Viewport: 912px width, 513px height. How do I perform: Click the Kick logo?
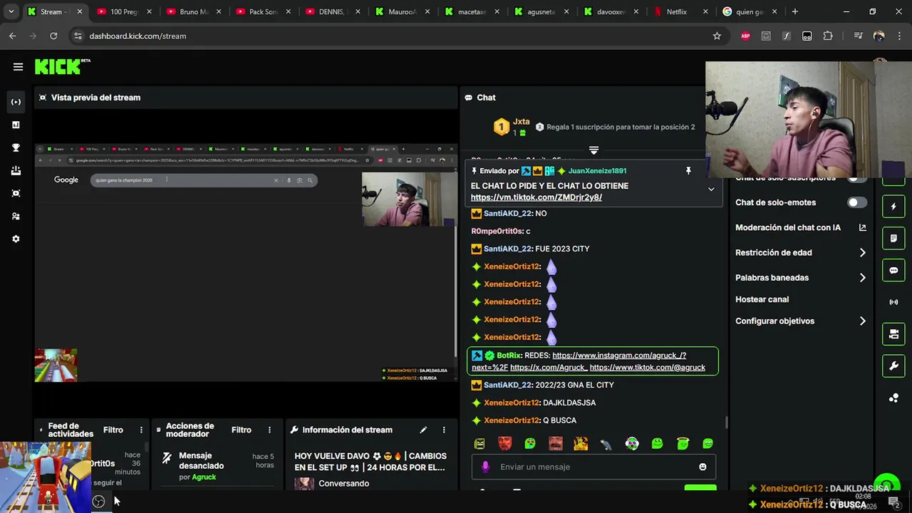[x=63, y=66]
